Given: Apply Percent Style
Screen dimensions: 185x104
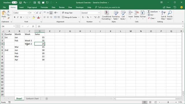Looking at the screenshot, I should (88, 17).
